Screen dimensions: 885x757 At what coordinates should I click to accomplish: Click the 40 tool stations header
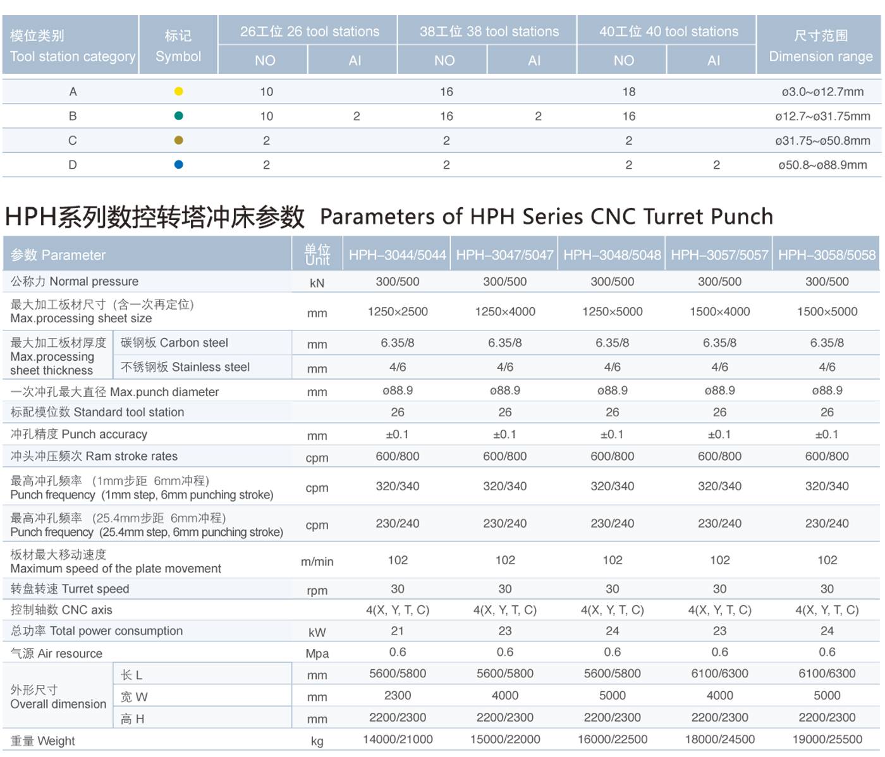668,32
